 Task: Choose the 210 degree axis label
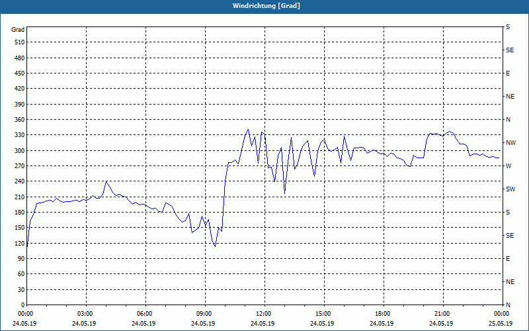[20, 197]
